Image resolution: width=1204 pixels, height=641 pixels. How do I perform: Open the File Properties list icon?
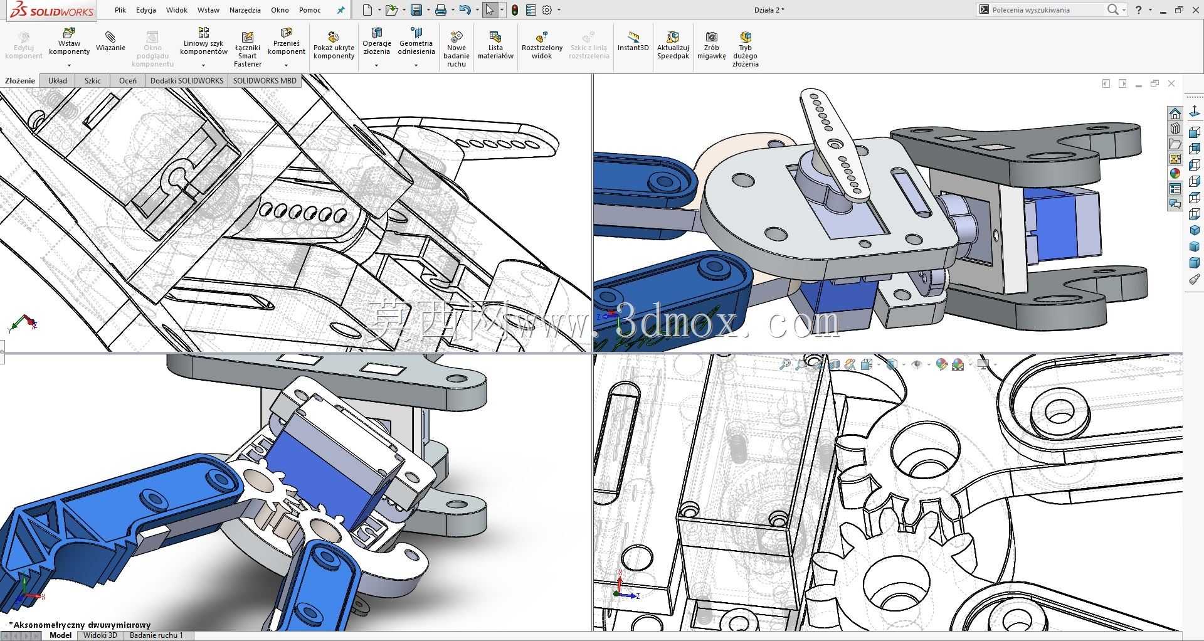(531, 10)
